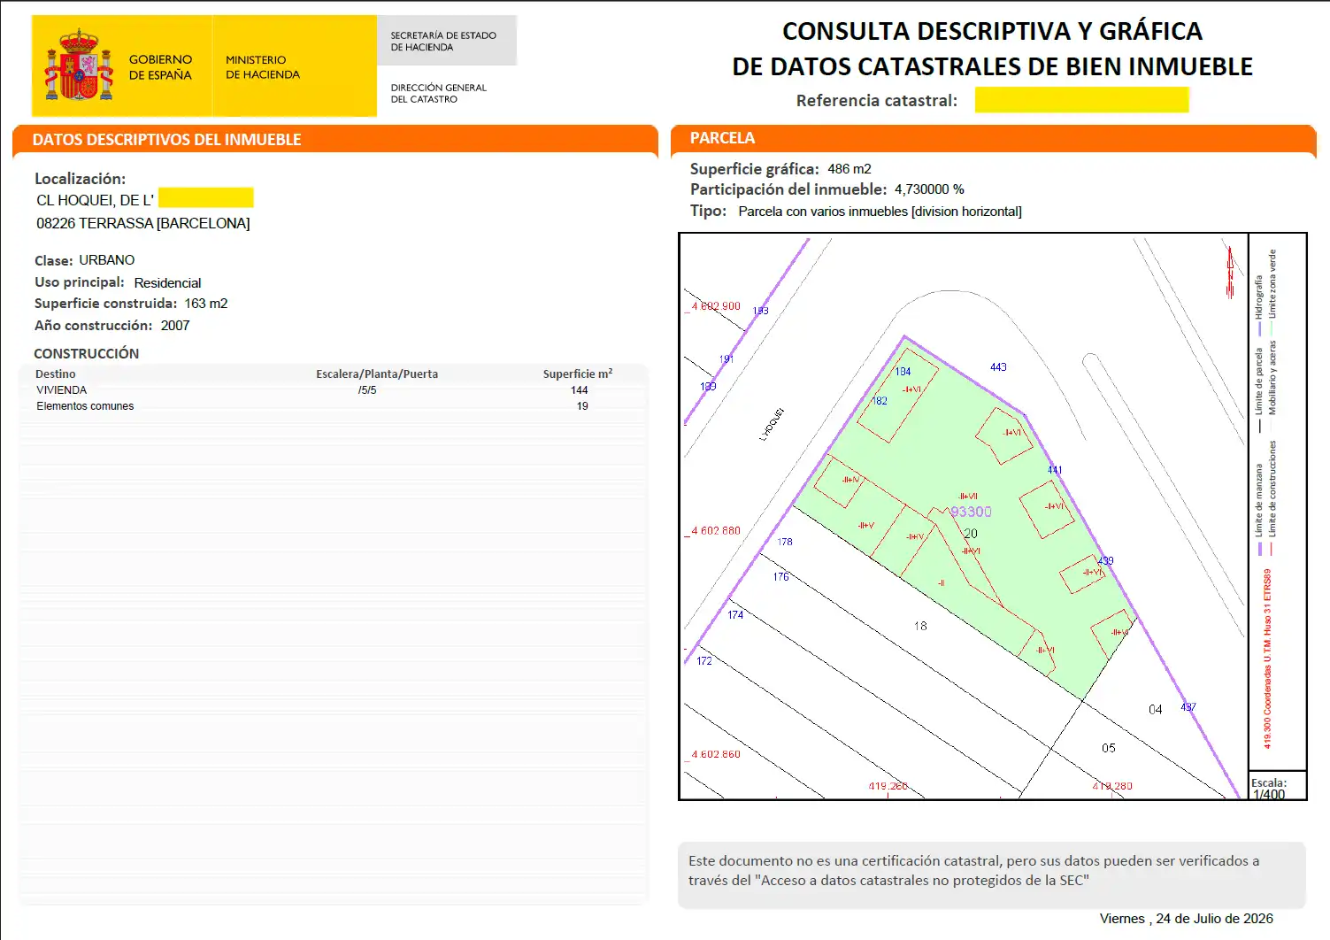1330x940 pixels.
Task: Click the 'Referencia catastral:' label
Action: tap(877, 101)
